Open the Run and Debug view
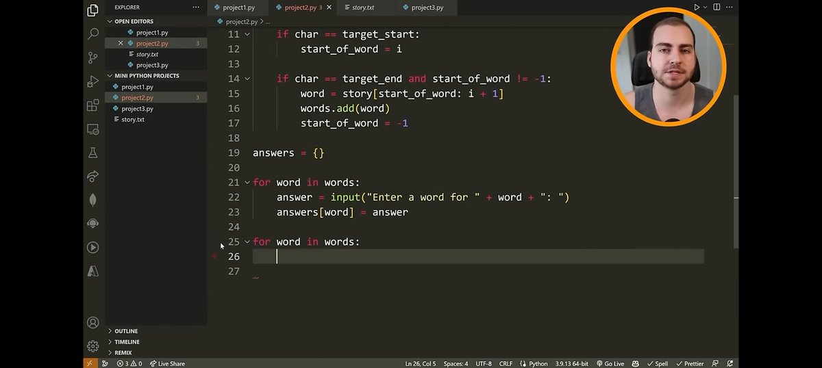The image size is (822, 368). tap(93, 81)
